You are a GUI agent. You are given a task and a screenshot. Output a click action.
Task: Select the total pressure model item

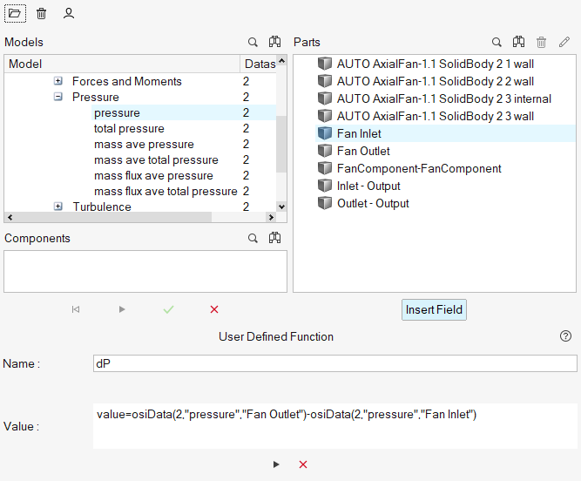129,128
